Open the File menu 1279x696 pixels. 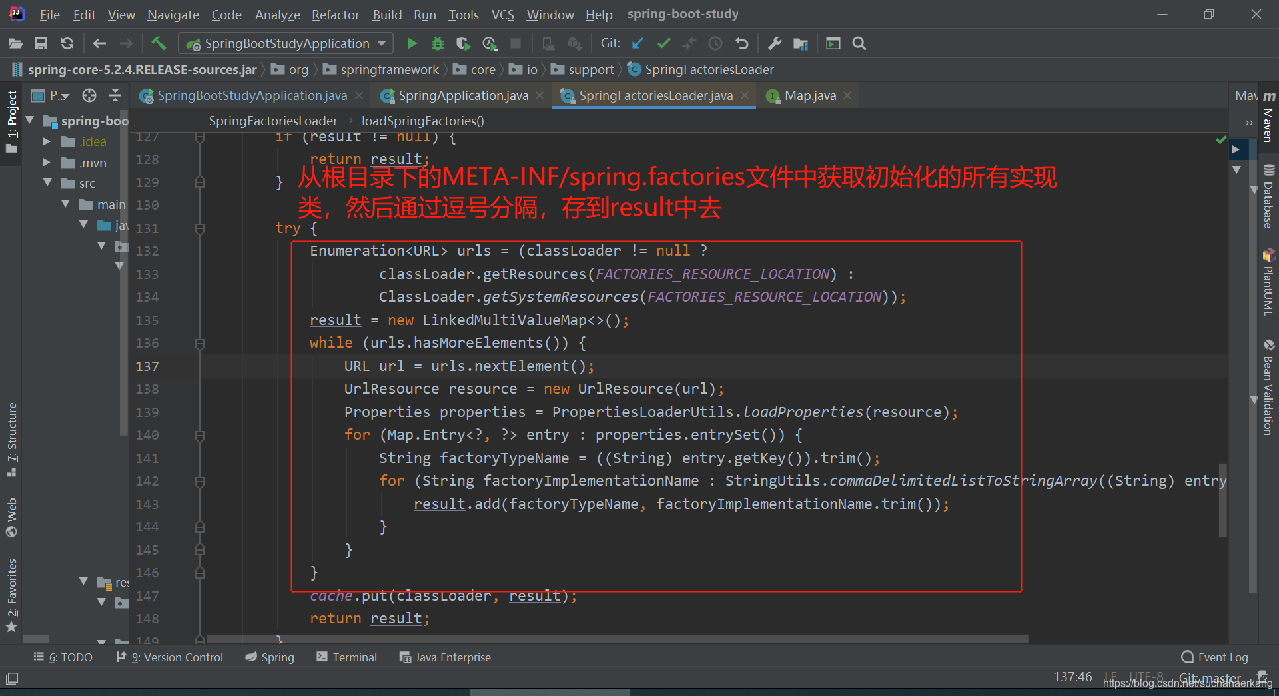coord(49,15)
